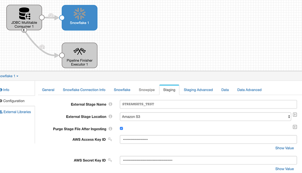Click info icon next to External Stage Name
The width and height of the screenshot is (302, 173).
click(x=111, y=104)
